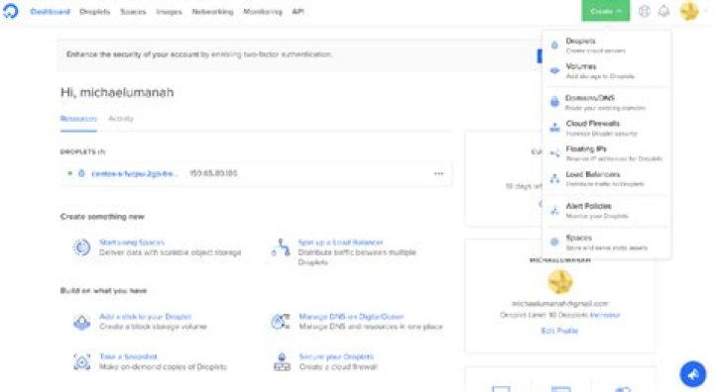714x392 pixels.
Task: Click the Domains/DNS icon in Create menu
Action: point(554,101)
